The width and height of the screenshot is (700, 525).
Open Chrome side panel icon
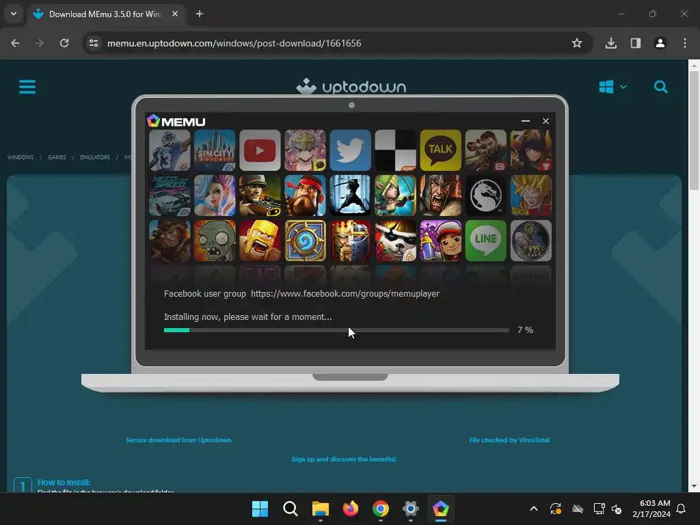(x=636, y=43)
